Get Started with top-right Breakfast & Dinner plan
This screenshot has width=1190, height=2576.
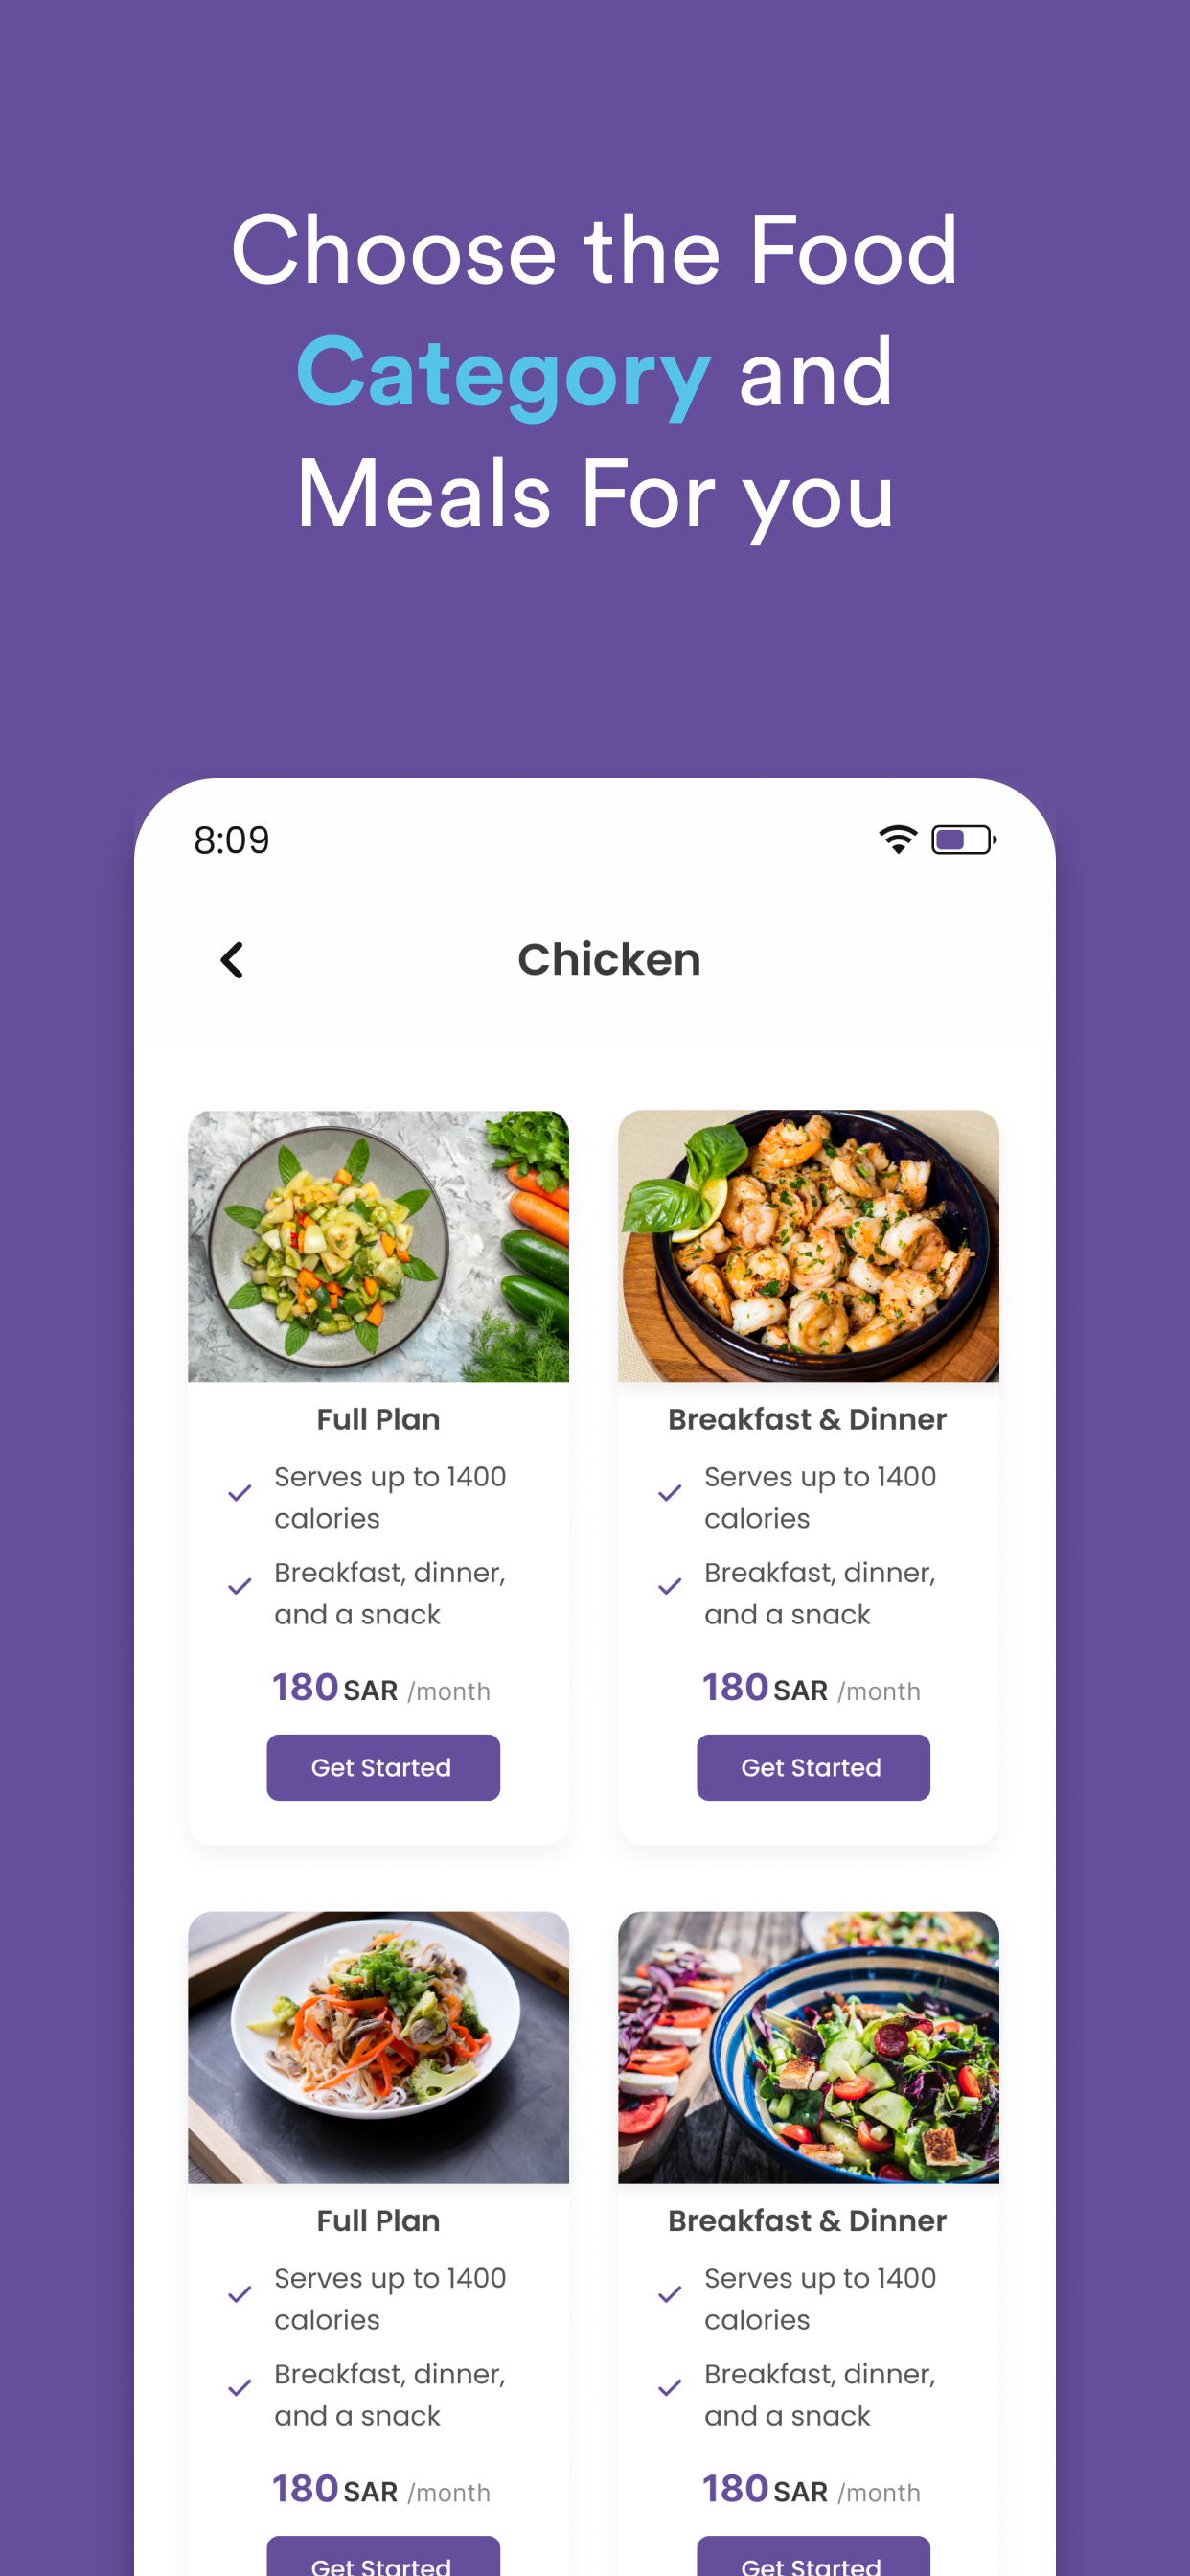tap(813, 1768)
